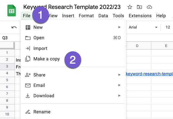Click the Download arrow icon
This screenshot has height=119, width=173.
tap(28, 95)
